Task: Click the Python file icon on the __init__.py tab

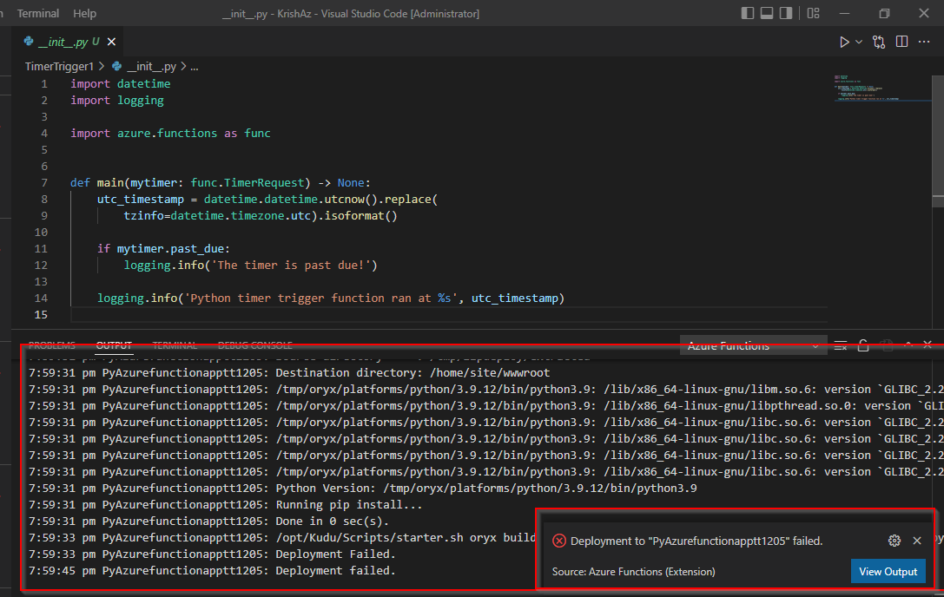Action: (x=29, y=42)
